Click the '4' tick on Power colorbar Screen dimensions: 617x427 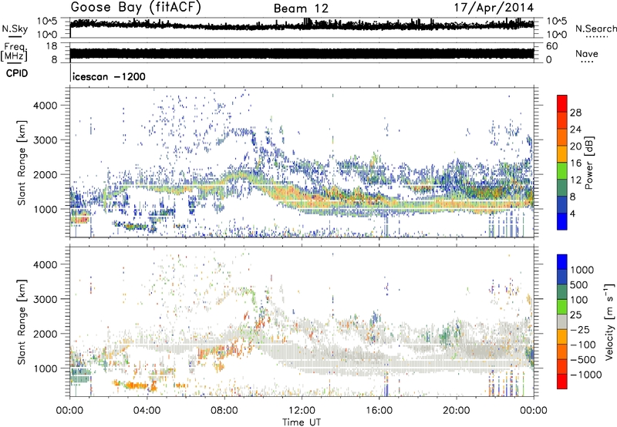[x=573, y=213]
